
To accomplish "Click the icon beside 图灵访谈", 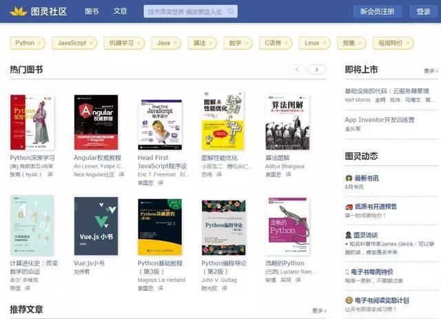I will click(349, 235).
